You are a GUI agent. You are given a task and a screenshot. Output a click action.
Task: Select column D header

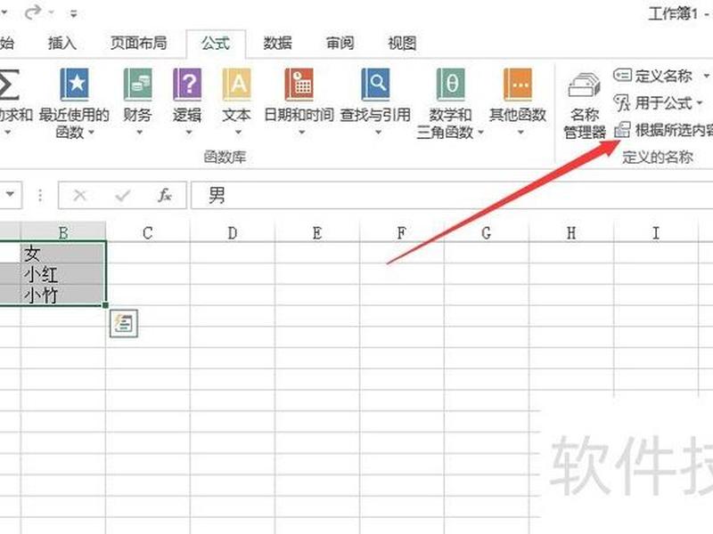tap(233, 232)
